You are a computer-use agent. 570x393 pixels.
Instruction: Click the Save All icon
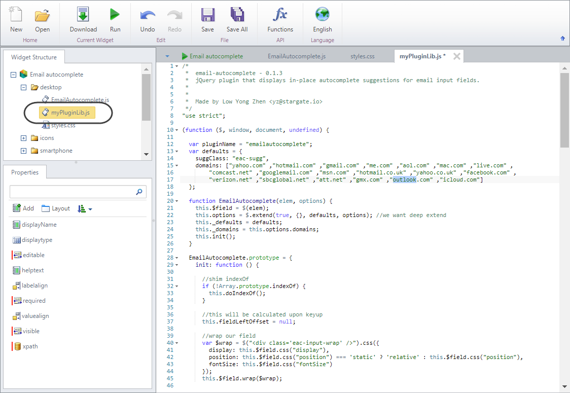point(237,15)
